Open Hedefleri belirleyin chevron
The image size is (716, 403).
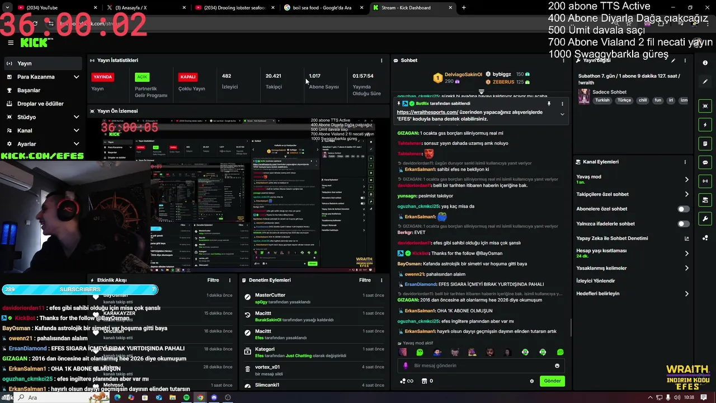click(686, 294)
